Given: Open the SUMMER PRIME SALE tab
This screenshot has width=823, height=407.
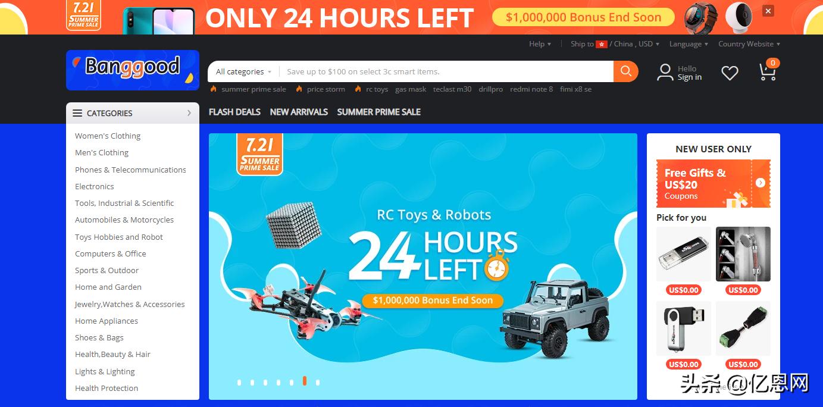Looking at the screenshot, I should 379,112.
